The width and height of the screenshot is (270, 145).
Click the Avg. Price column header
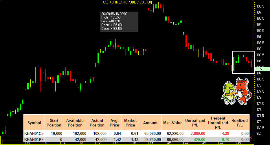tap(114, 123)
